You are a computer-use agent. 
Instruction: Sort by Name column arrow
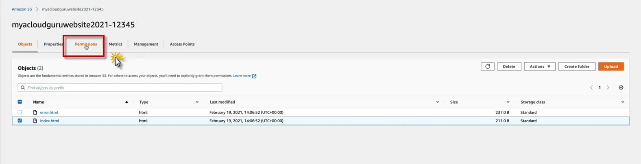[x=126, y=102]
